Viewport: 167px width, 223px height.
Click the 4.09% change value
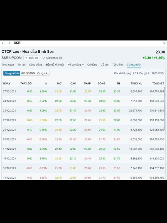click(43, 111)
